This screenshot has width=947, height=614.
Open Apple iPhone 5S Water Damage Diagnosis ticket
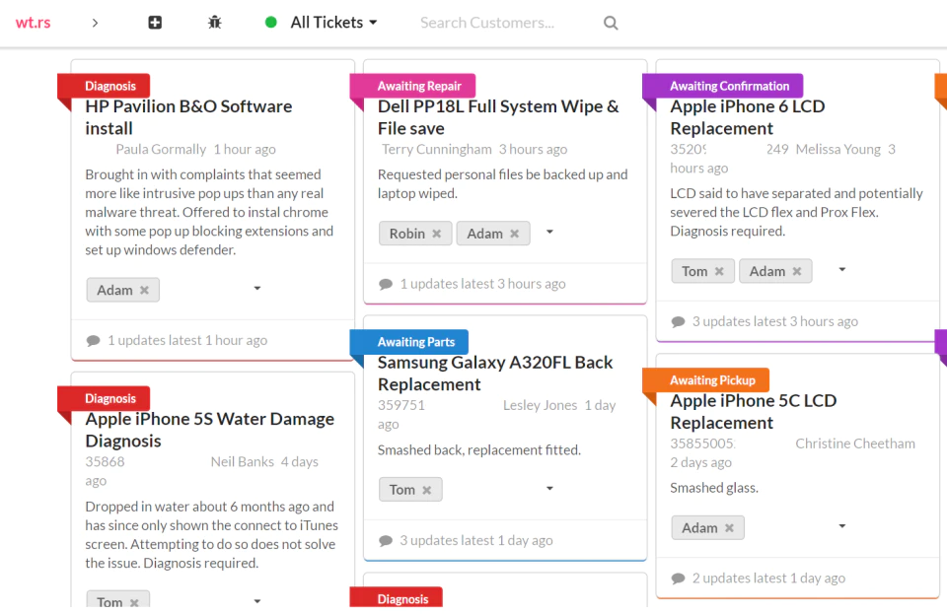(x=209, y=430)
